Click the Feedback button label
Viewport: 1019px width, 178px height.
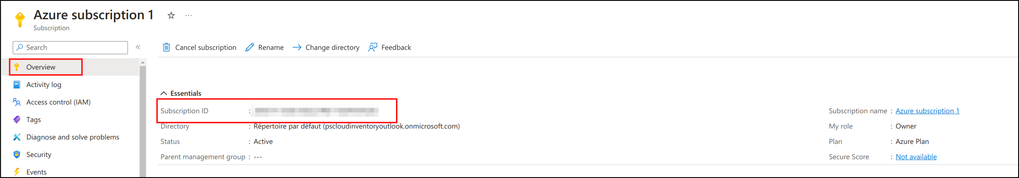tap(396, 47)
